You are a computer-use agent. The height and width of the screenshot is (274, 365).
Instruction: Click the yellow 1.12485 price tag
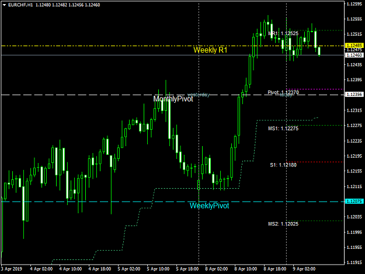[354, 46]
